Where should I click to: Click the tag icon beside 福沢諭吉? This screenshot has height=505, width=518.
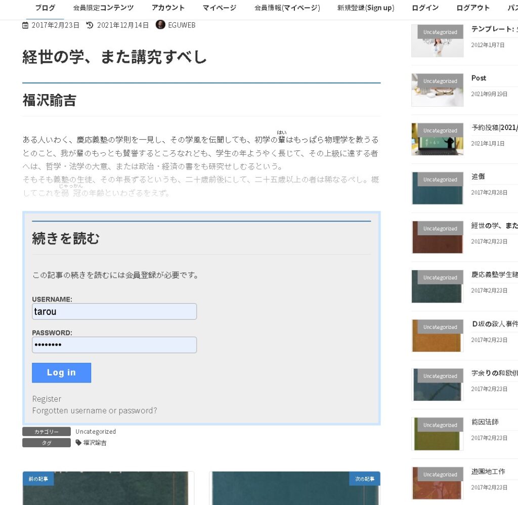pos(78,443)
